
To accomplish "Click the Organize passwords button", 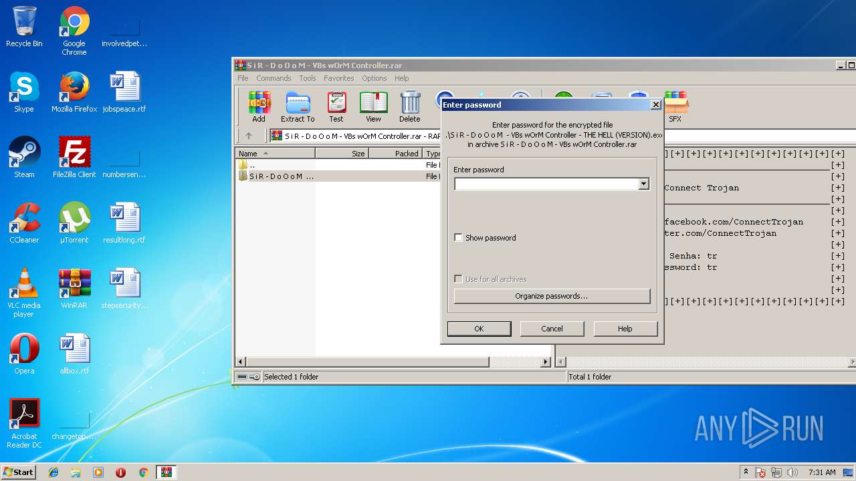I will tap(552, 296).
